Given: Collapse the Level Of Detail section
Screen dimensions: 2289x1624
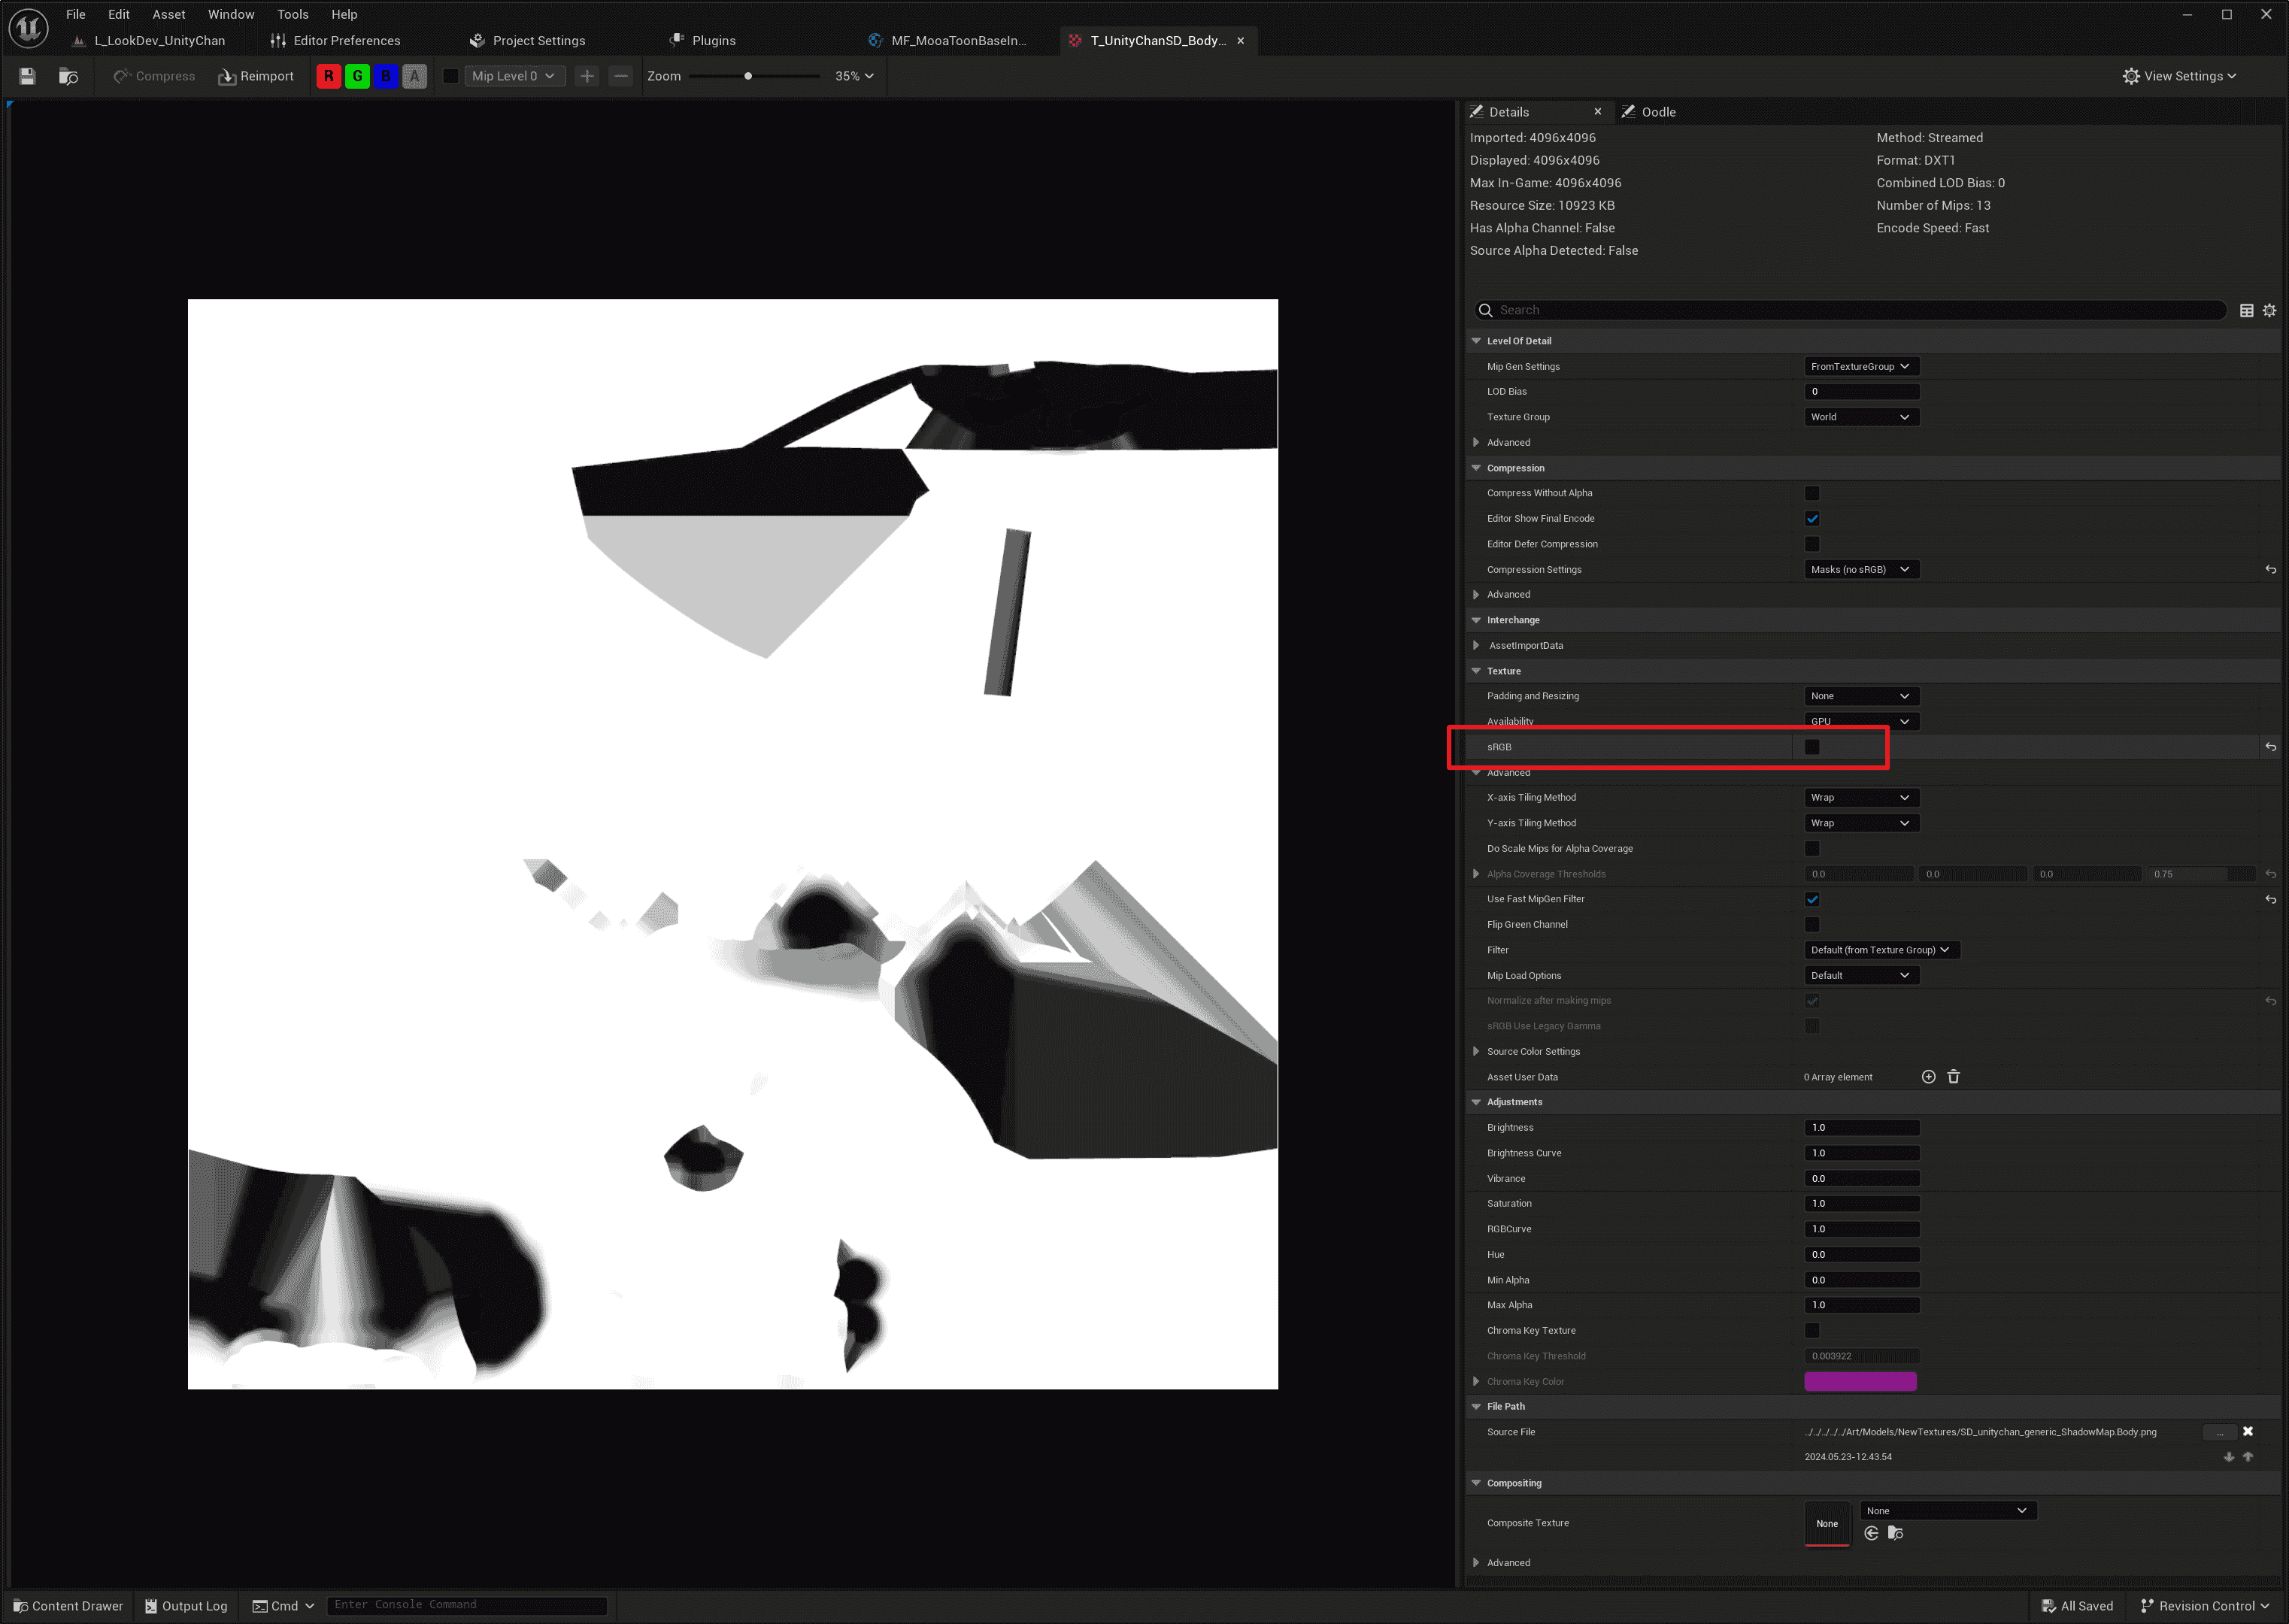Looking at the screenshot, I should tap(1476, 341).
